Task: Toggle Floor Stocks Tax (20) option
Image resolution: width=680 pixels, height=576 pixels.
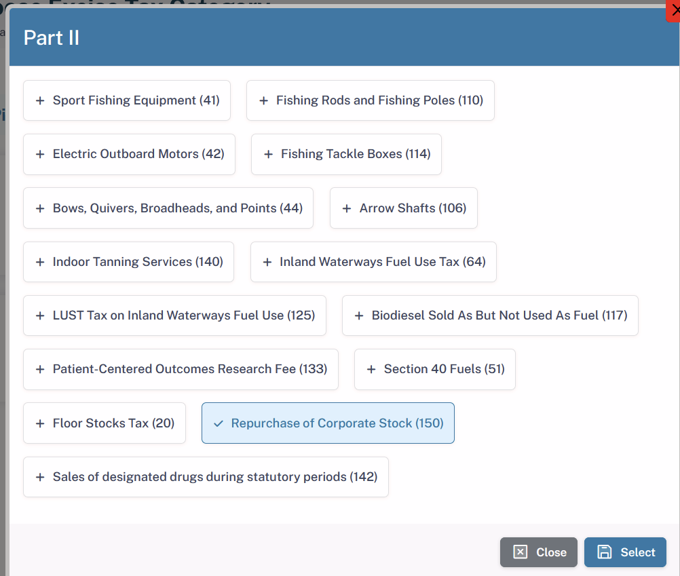Action: pos(105,423)
